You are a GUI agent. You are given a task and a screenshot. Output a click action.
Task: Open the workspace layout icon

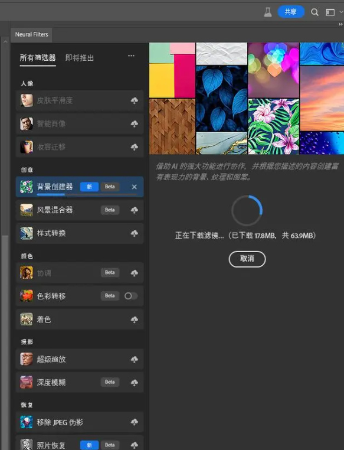pyautogui.click(x=330, y=12)
